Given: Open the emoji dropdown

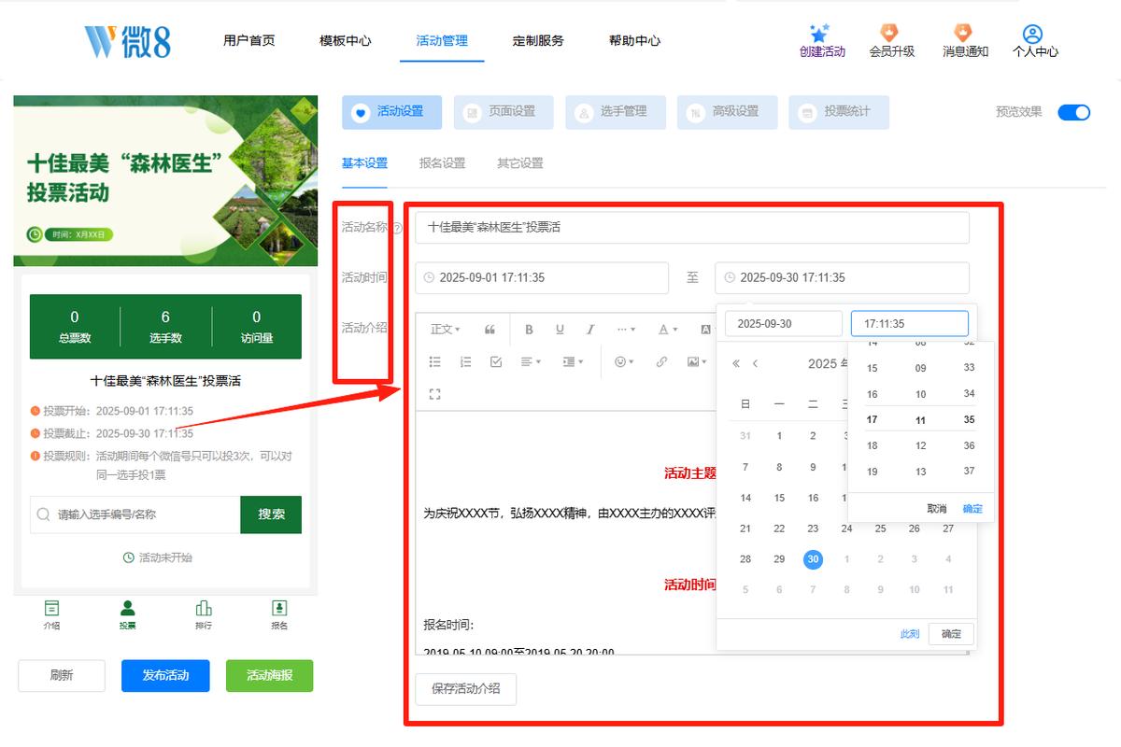Looking at the screenshot, I should click(624, 362).
